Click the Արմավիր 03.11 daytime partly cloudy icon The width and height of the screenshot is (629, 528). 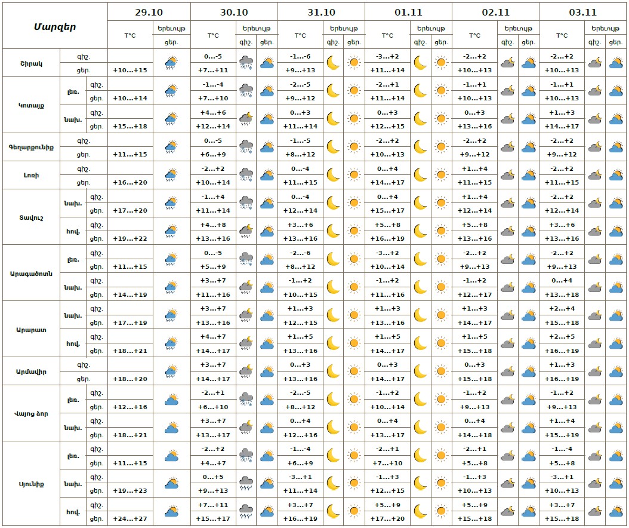click(x=615, y=372)
